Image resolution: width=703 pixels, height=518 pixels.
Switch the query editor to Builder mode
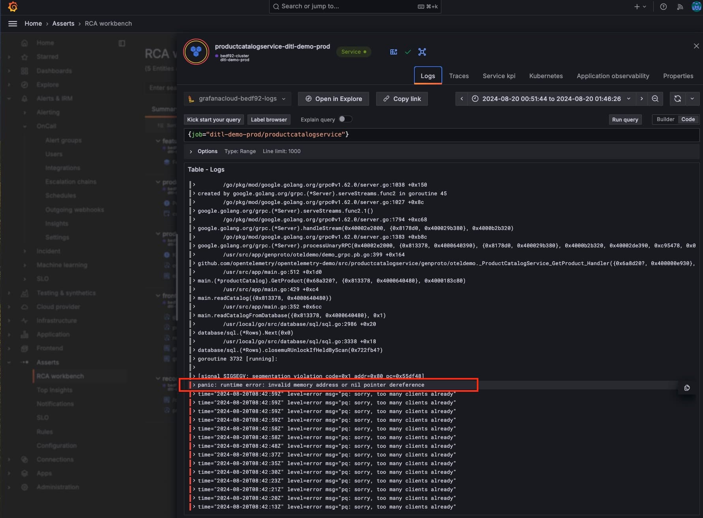(x=665, y=119)
